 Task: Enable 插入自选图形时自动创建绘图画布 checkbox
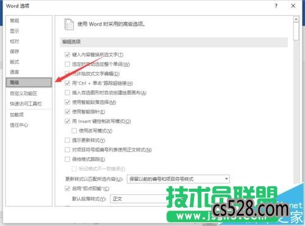pos(67,93)
